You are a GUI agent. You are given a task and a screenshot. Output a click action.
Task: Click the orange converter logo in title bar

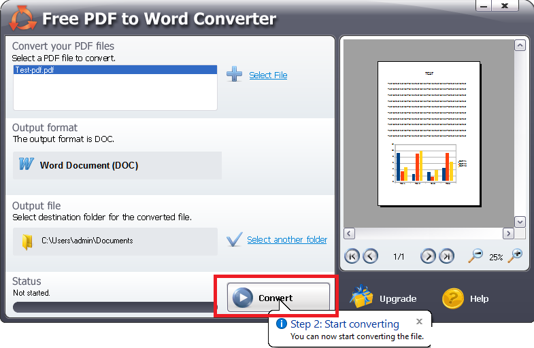pyautogui.click(x=23, y=18)
